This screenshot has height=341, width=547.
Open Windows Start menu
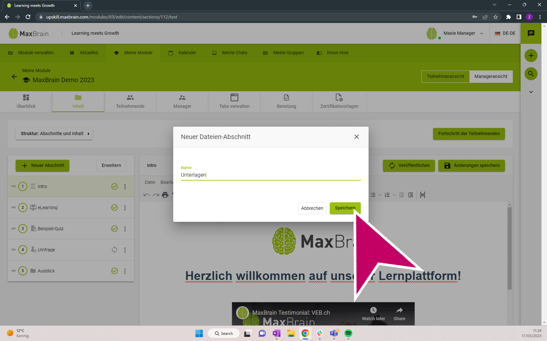click(199, 333)
